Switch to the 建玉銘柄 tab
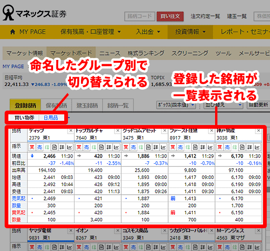This screenshot has height=251, width=270. tap(87, 105)
